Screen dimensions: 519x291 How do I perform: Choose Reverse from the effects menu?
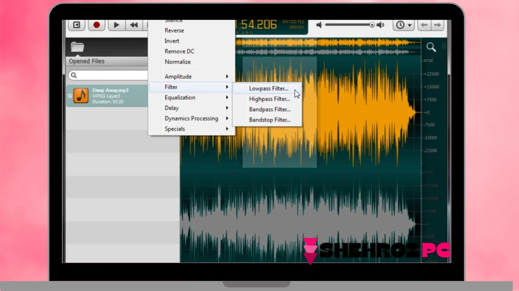174,30
